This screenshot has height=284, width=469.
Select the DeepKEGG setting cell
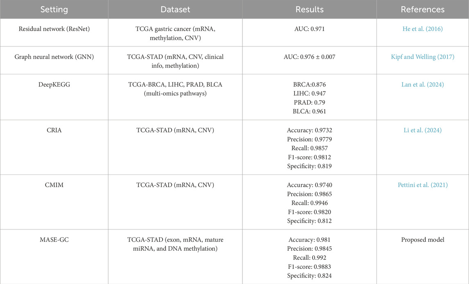pyautogui.click(x=54, y=85)
